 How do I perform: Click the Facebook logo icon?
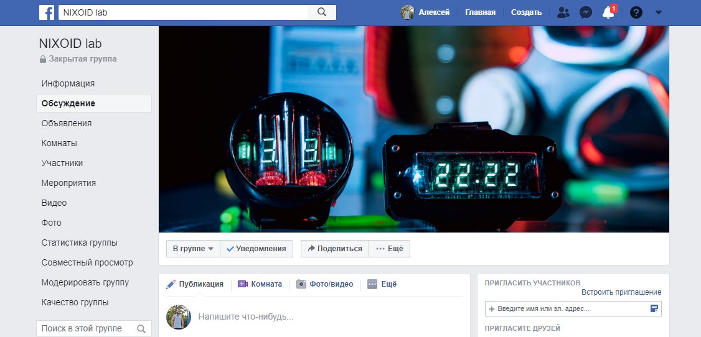click(47, 12)
